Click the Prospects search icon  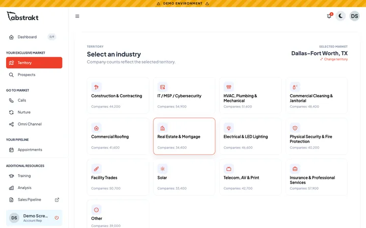(x=11, y=74)
